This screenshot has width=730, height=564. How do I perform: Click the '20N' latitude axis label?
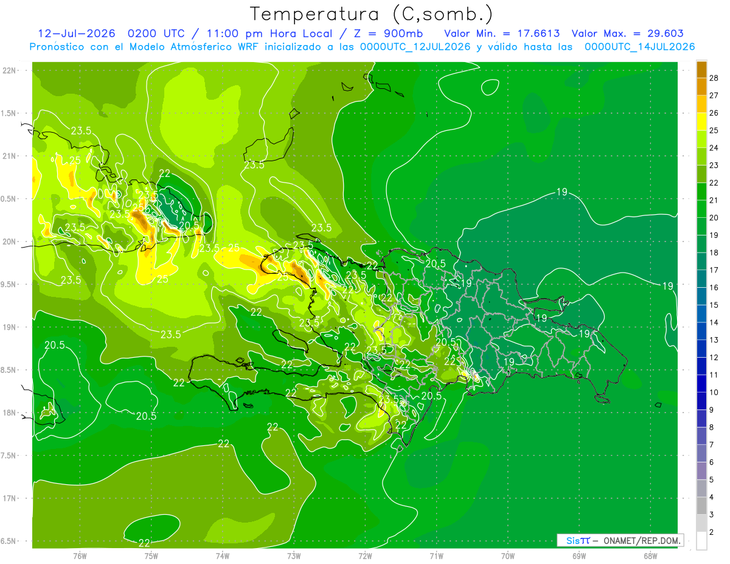(x=9, y=242)
